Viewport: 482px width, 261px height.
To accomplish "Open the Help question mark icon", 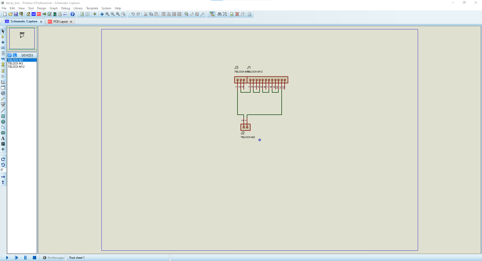I will coord(73,14).
